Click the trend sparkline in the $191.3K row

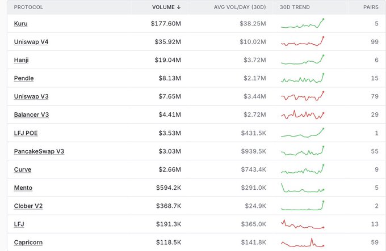tap(303, 224)
